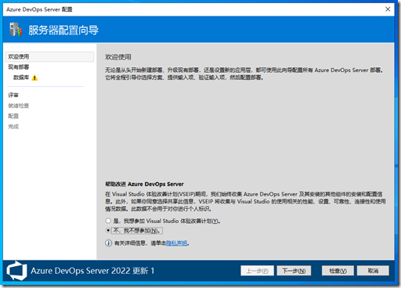
Task: Click the server configuration wizard icon
Action: 16,29
